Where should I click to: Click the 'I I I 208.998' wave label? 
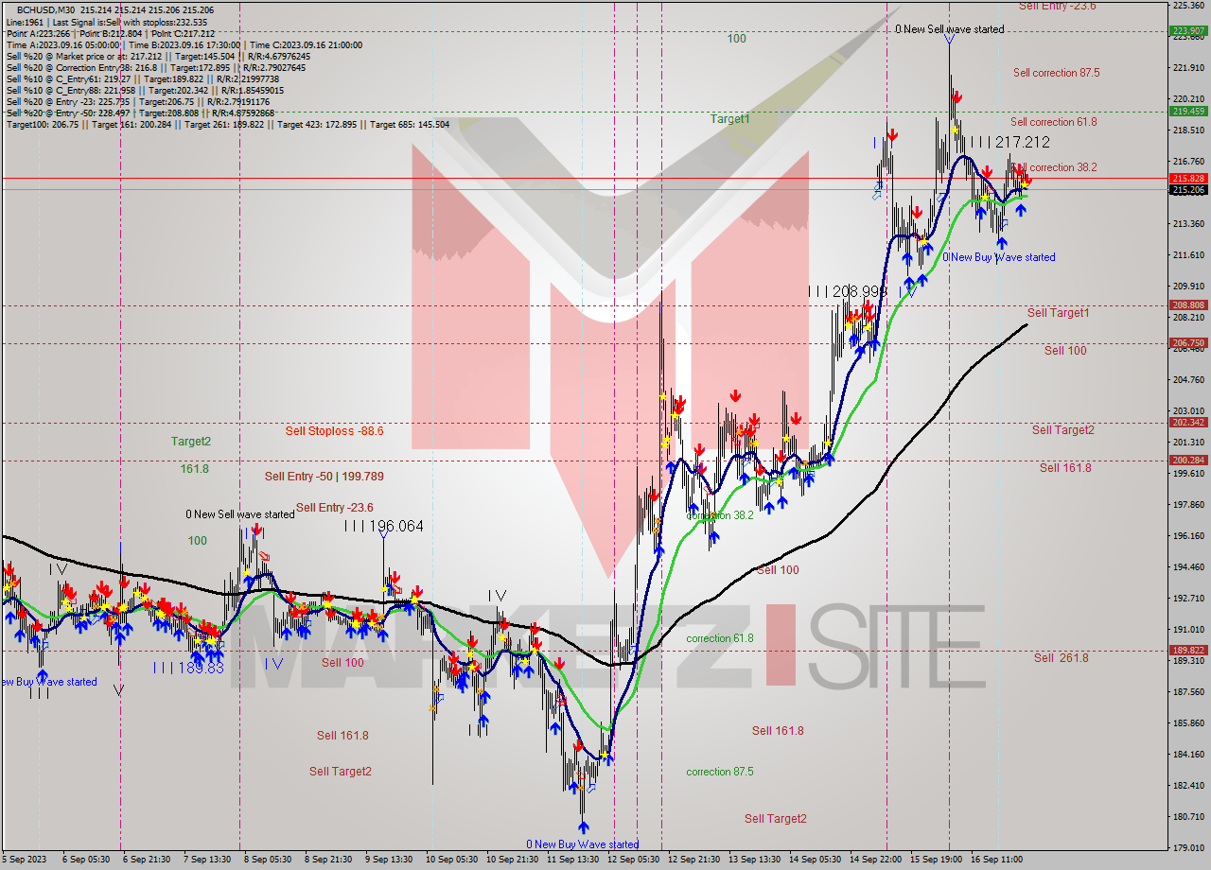848,292
